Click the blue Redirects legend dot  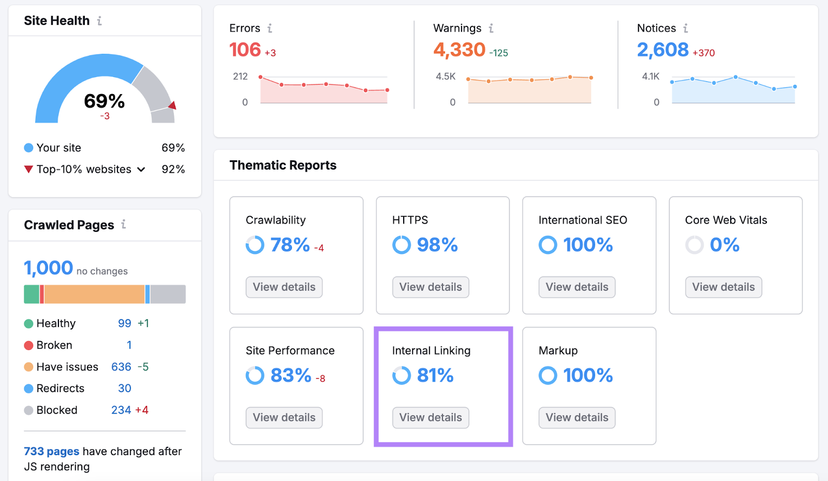28,388
